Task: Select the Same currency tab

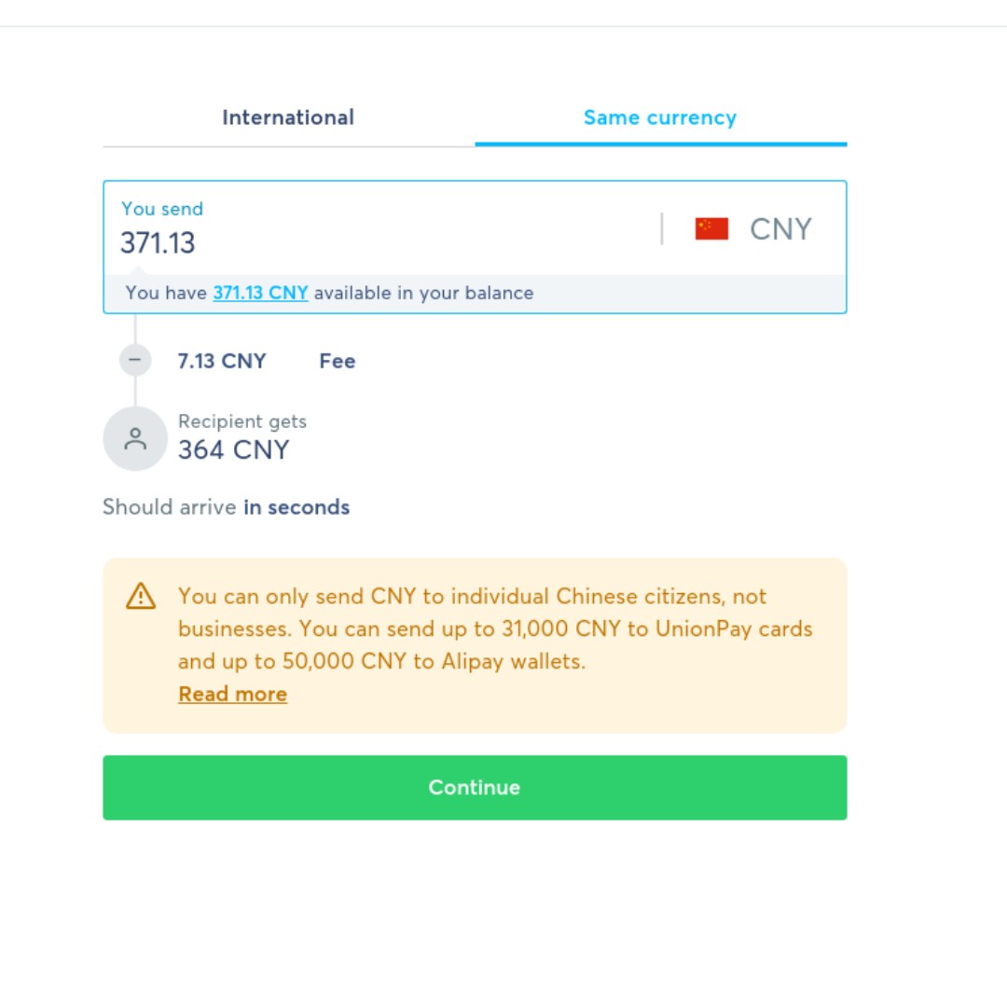Action: point(660,118)
